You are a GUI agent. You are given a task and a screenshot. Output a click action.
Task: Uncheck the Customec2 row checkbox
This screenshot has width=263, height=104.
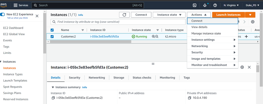click(52, 36)
